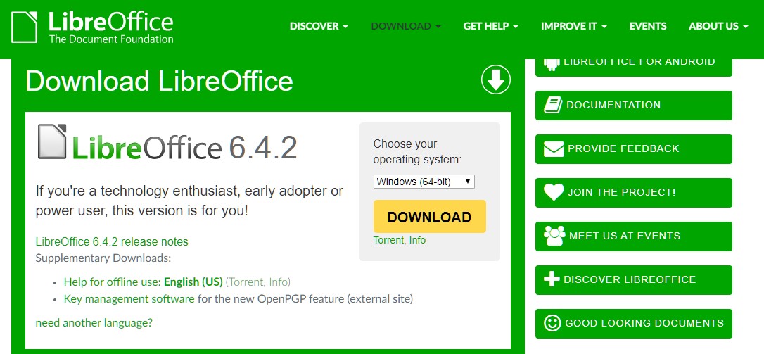Screen dimensions: 764x354
Task: Click the Join the Project heart icon
Action: [x=554, y=192]
